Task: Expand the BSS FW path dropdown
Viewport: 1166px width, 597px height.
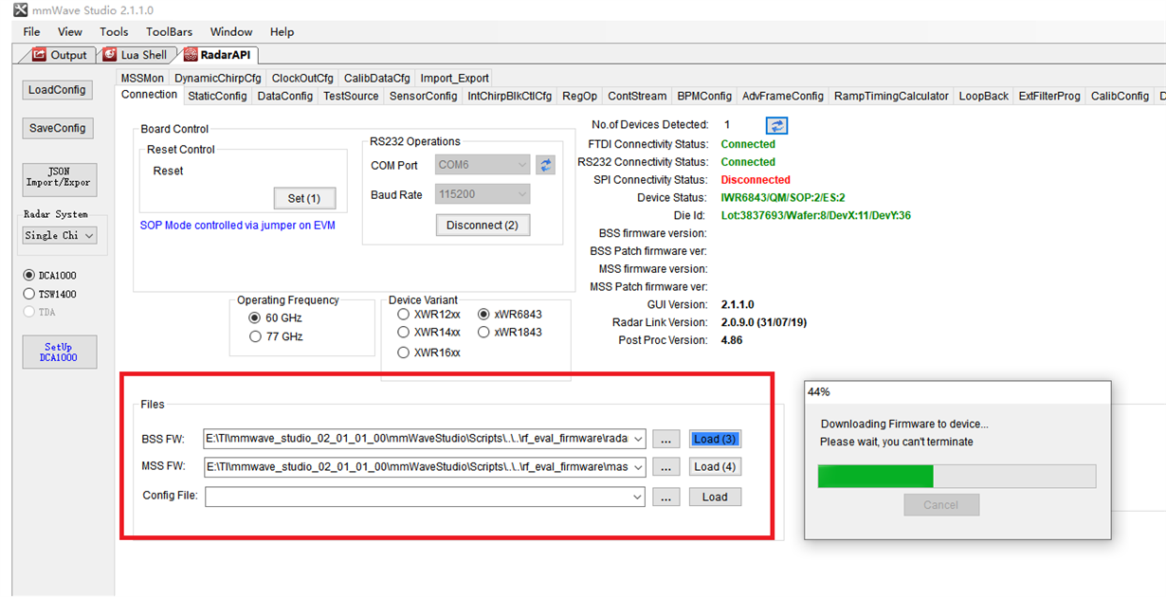Action: pos(637,439)
